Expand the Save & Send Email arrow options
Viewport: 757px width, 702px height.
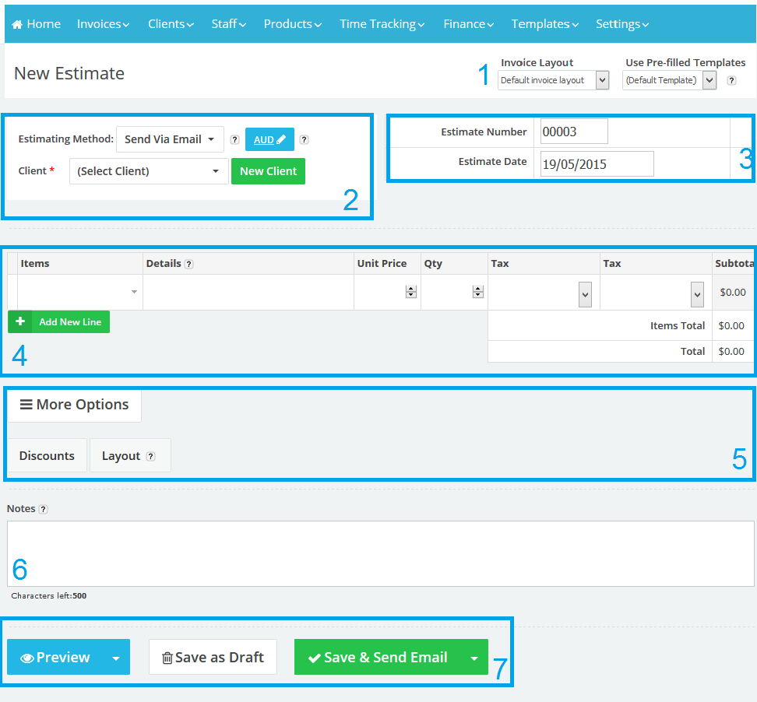click(474, 658)
